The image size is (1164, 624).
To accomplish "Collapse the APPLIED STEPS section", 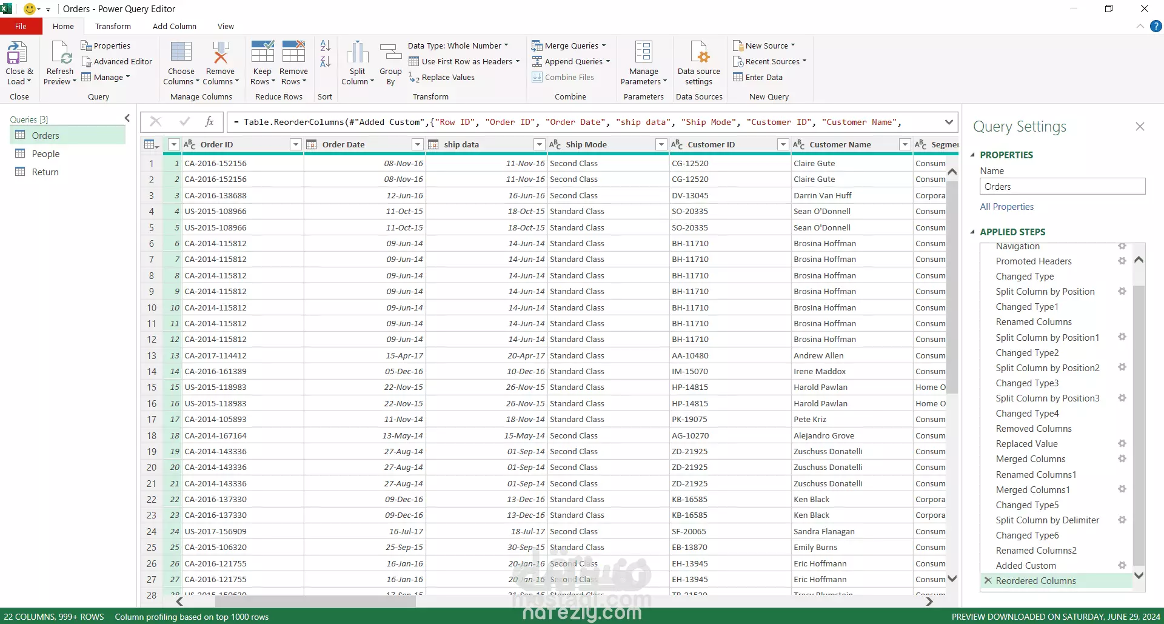I will pyautogui.click(x=972, y=232).
